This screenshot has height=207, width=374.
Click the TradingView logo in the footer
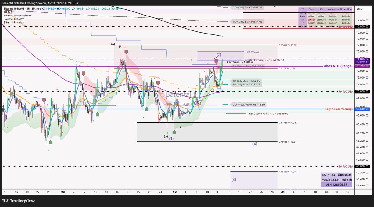[18, 201]
